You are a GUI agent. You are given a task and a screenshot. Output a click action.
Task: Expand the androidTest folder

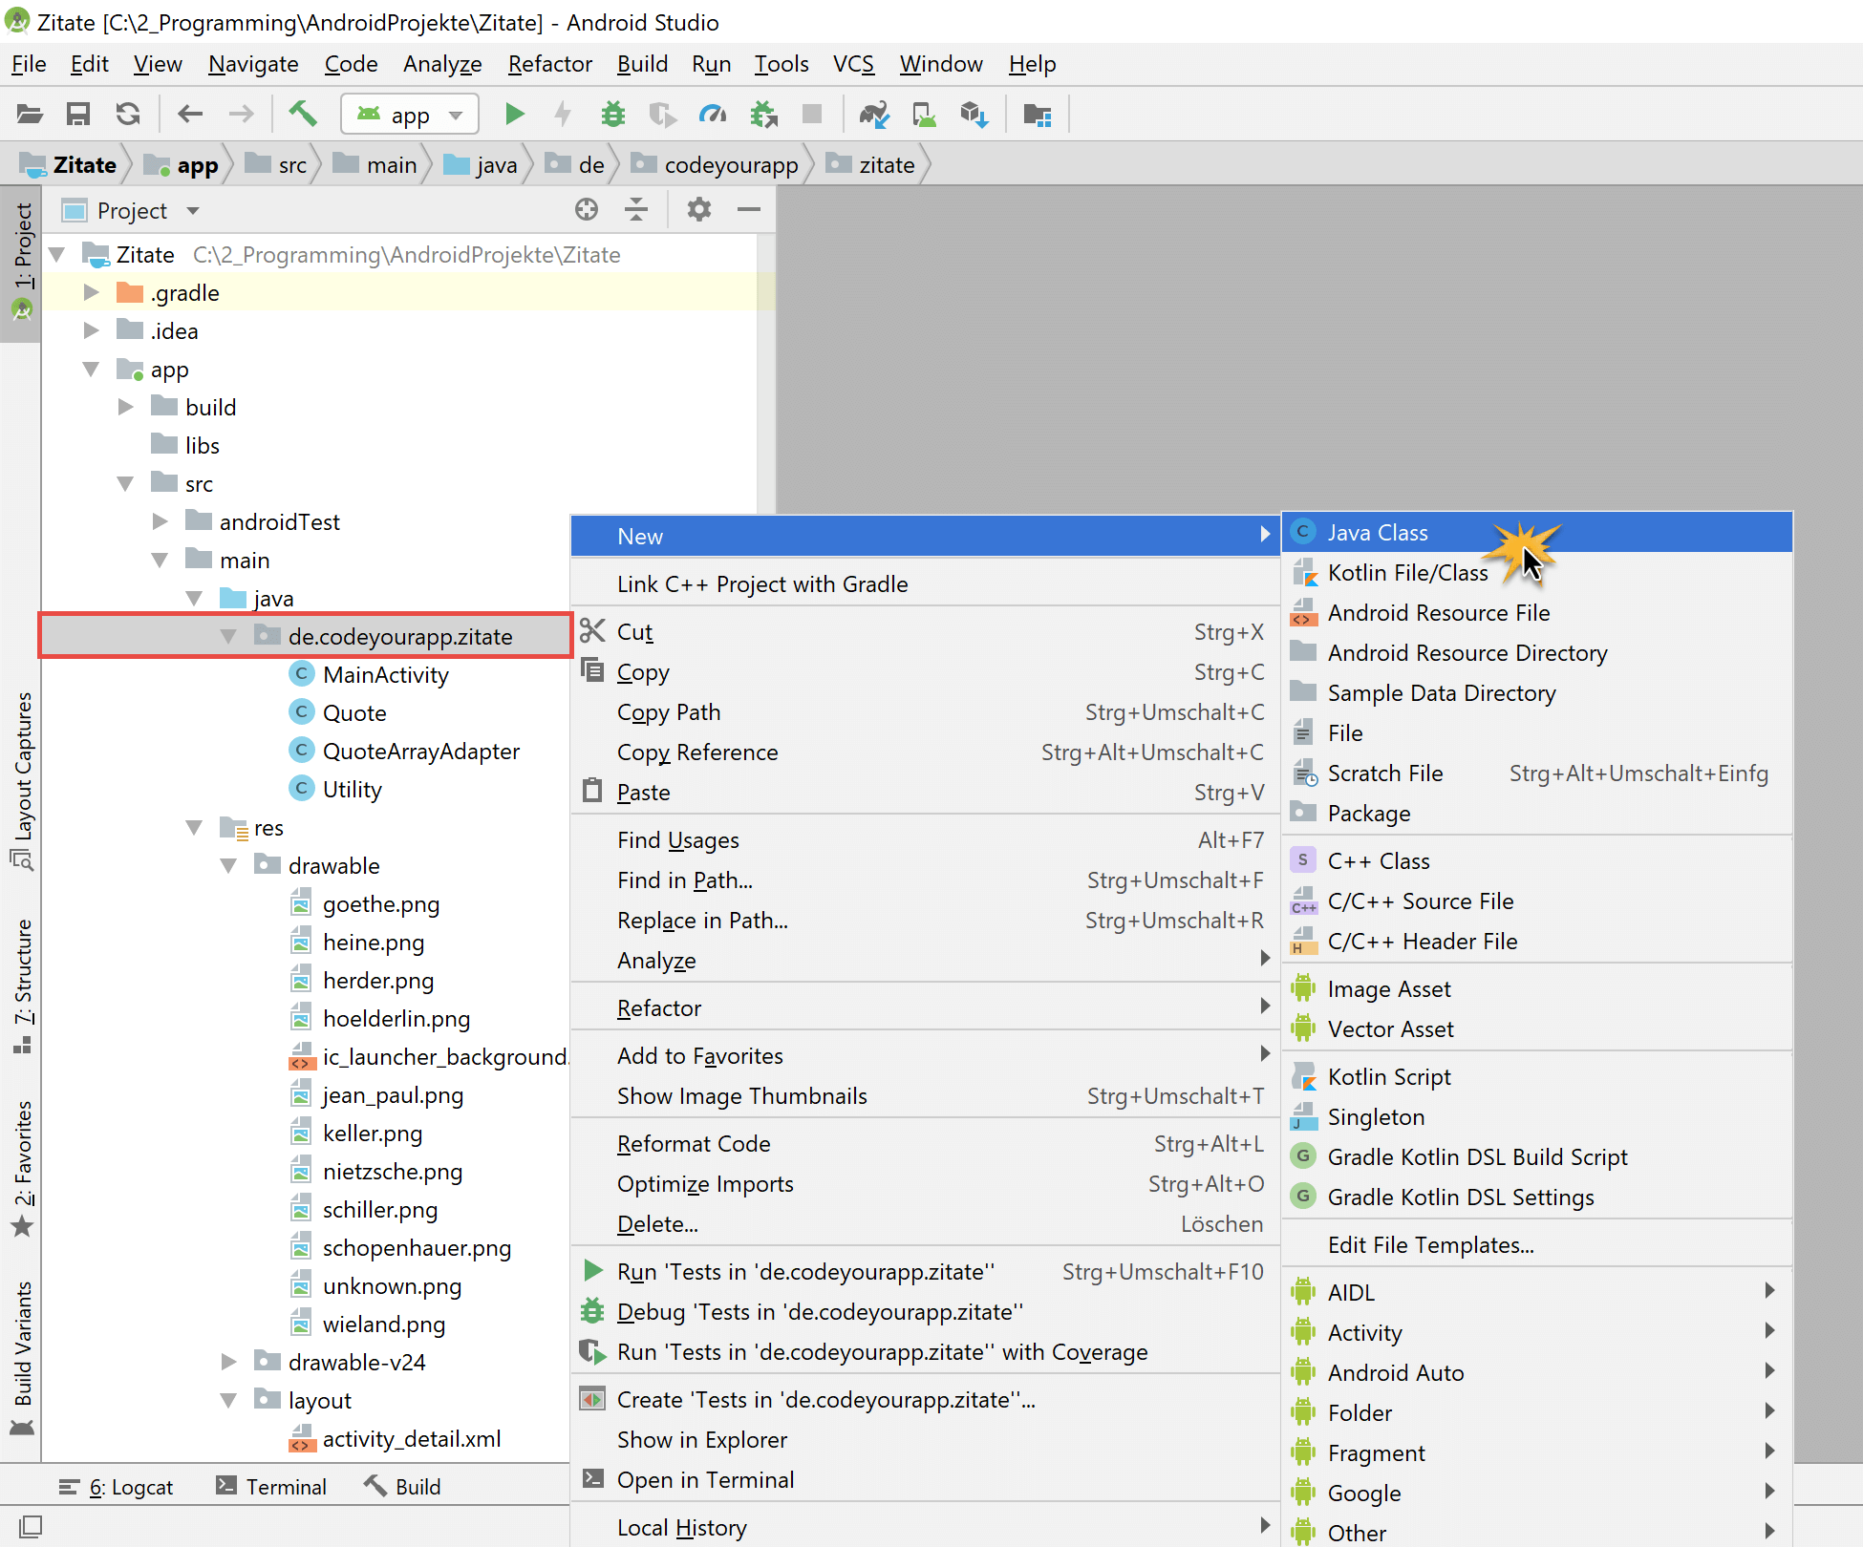pos(161,521)
